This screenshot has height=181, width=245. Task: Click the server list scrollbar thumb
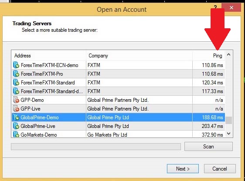pyautogui.click(x=229, y=121)
